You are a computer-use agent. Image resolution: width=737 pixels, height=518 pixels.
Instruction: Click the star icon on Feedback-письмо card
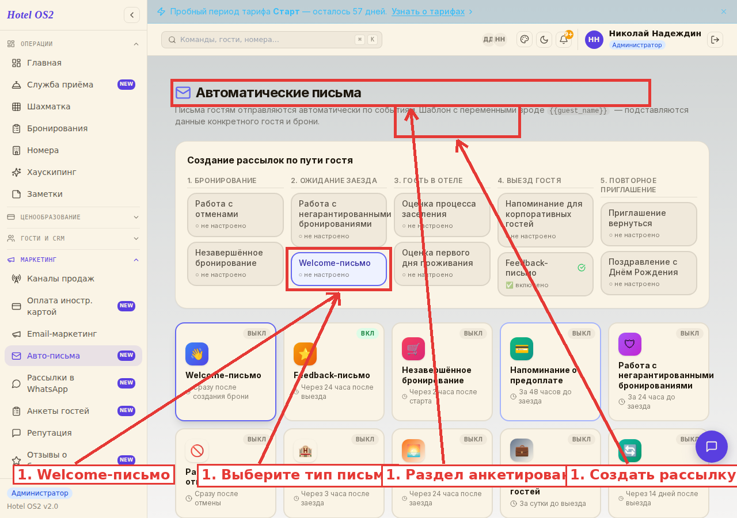tap(305, 354)
